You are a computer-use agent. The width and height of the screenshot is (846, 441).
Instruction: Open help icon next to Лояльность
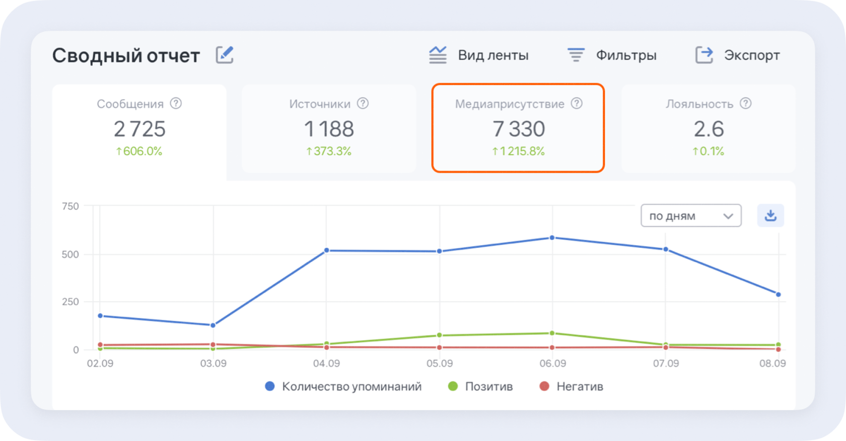coord(745,103)
